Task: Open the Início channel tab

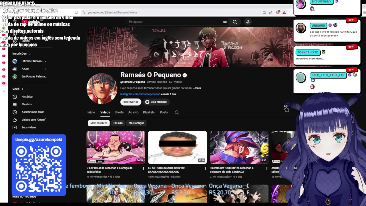Action: (x=91, y=112)
